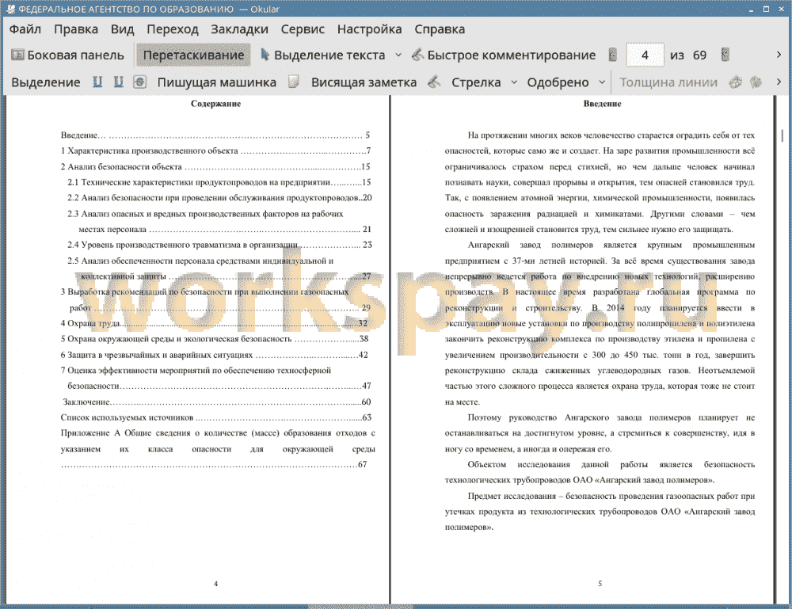Expand the Одобрено stamp dropdown arrow
The image size is (792, 609).
tap(602, 82)
